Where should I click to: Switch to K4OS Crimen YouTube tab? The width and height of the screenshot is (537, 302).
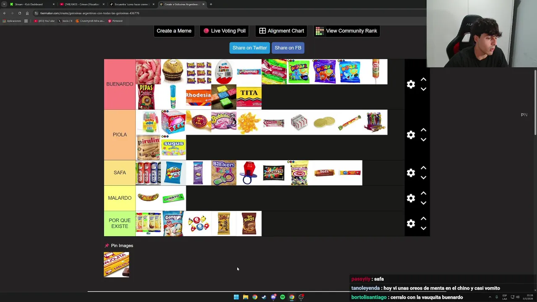pyautogui.click(x=81, y=4)
